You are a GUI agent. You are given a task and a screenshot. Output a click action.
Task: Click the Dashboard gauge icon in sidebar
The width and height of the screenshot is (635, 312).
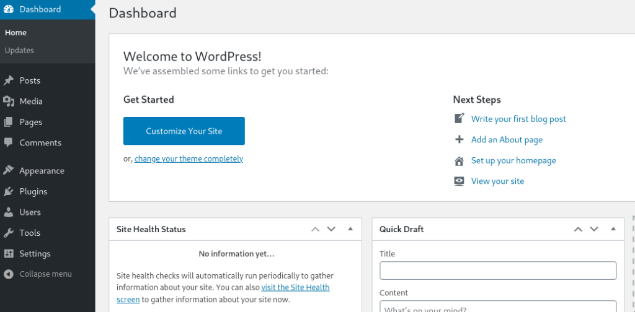pyautogui.click(x=9, y=9)
